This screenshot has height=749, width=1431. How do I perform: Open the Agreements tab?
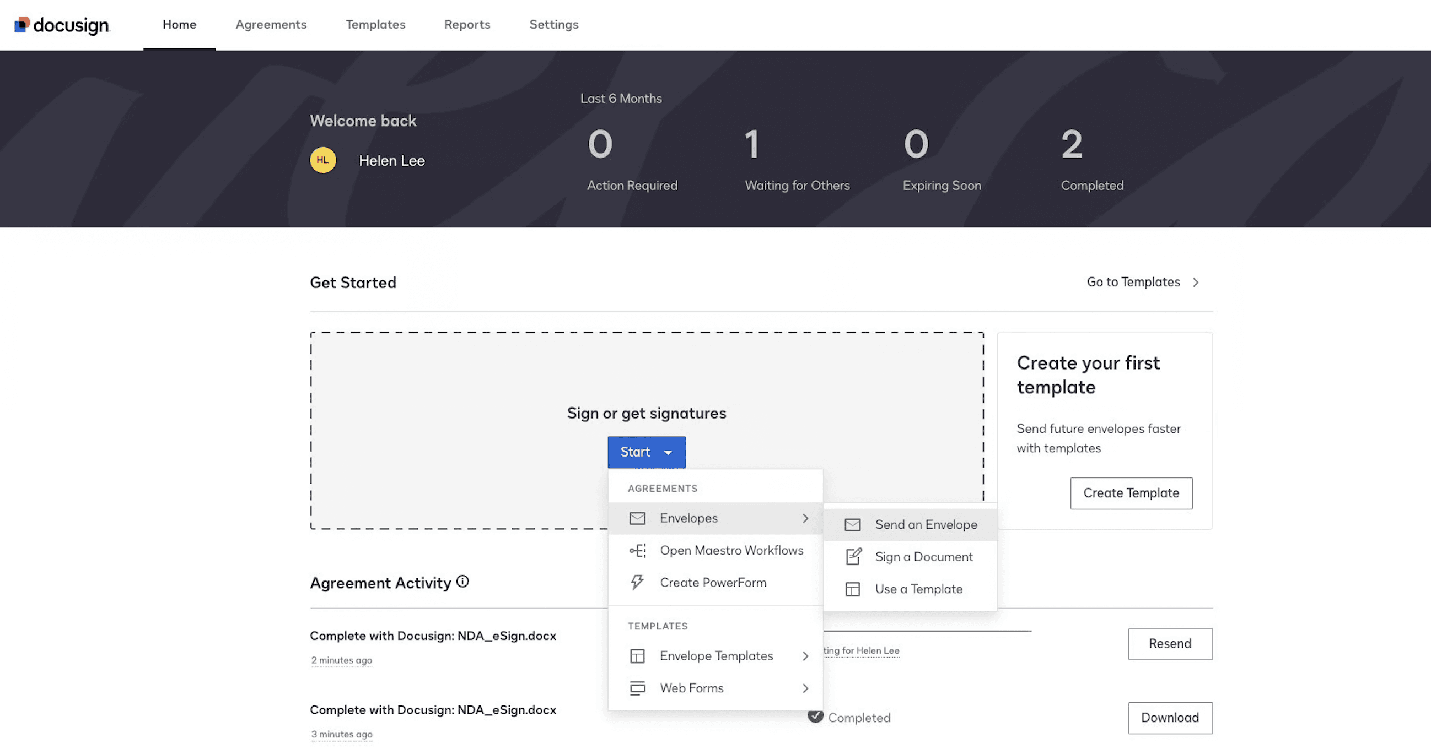coord(271,24)
